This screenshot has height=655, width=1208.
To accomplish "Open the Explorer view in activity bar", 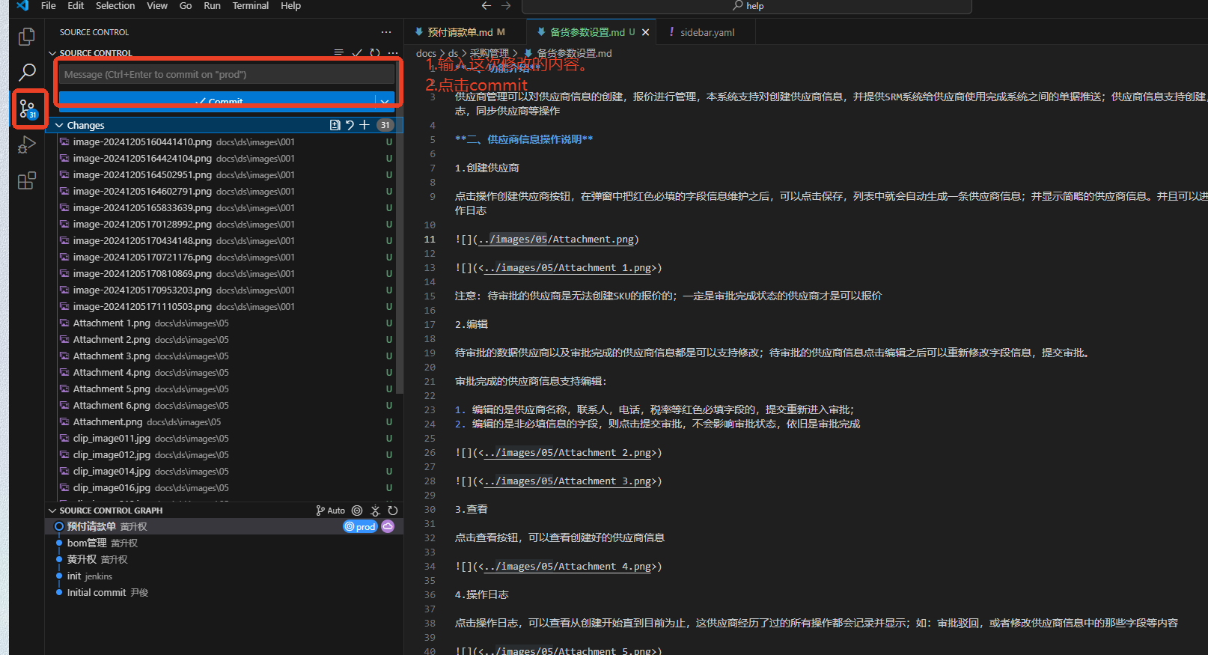I will [27, 37].
